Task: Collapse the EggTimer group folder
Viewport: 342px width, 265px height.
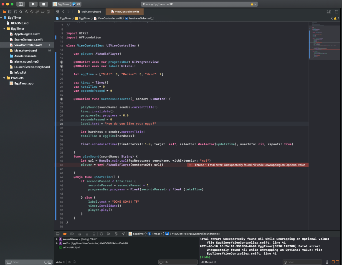Action: pyautogui.click(x=4, y=29)
